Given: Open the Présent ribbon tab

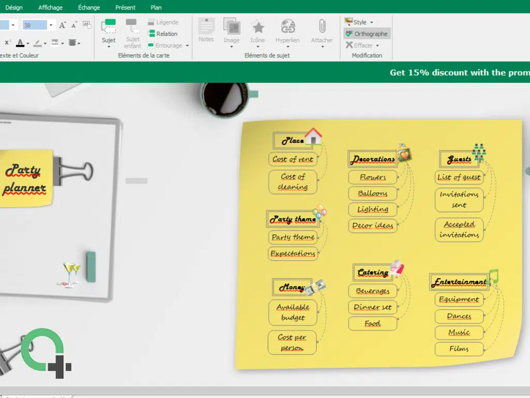Looking at the screenshot, I should pos(125,8).
